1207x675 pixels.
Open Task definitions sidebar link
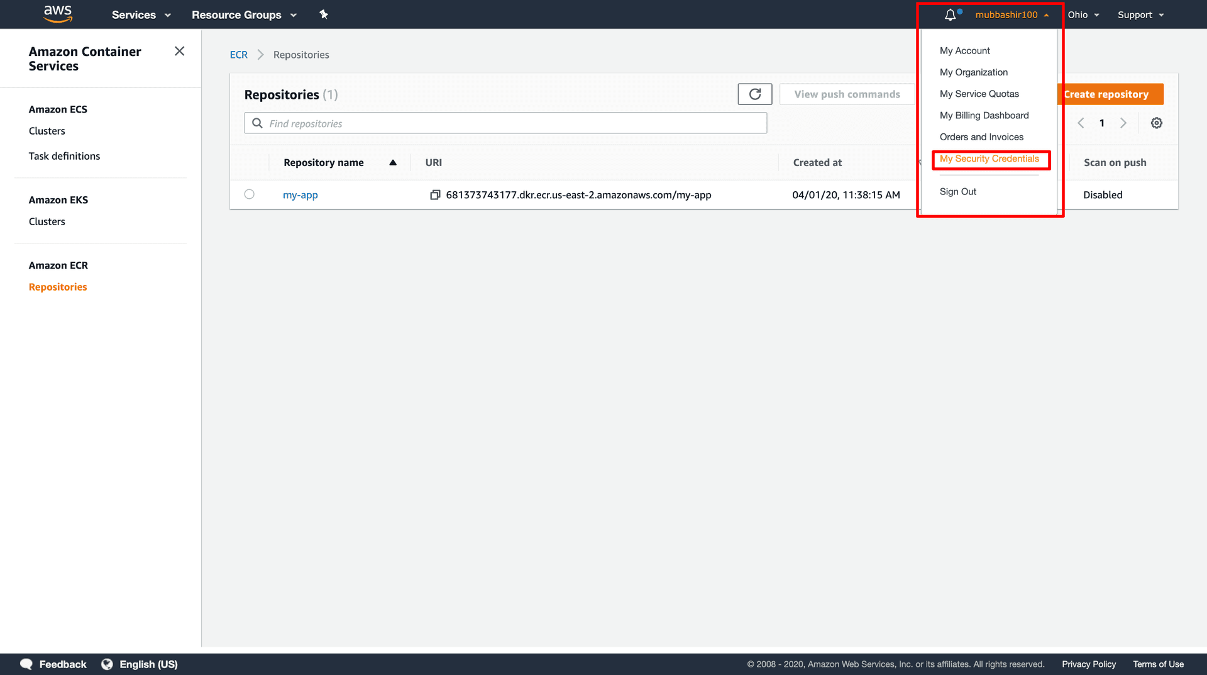coord(64,156)
